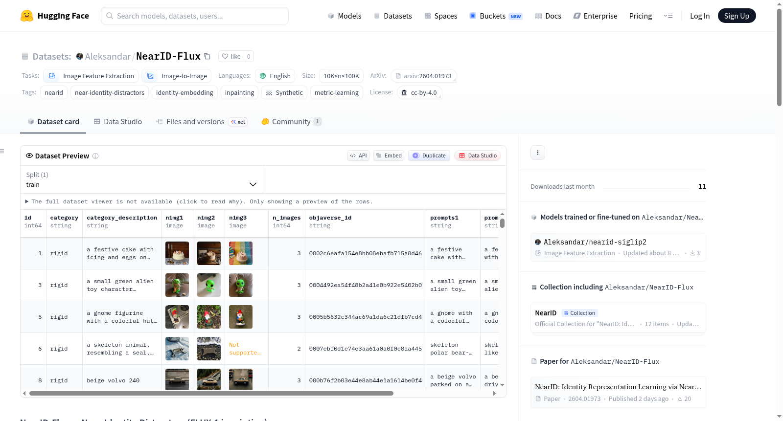Click the Embed button in Dataset Preview
This screenshot has height=421, width=783.
click(389, 155)
